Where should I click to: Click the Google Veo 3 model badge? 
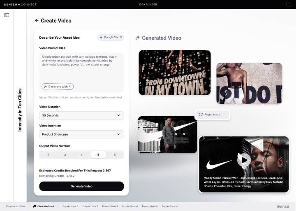click(x=111, y=38)
